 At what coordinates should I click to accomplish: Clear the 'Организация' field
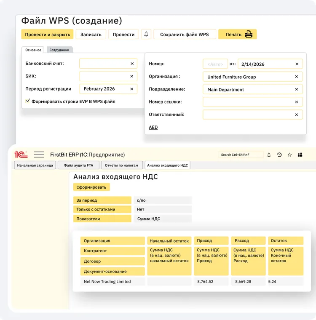click(x=297, y=77)
